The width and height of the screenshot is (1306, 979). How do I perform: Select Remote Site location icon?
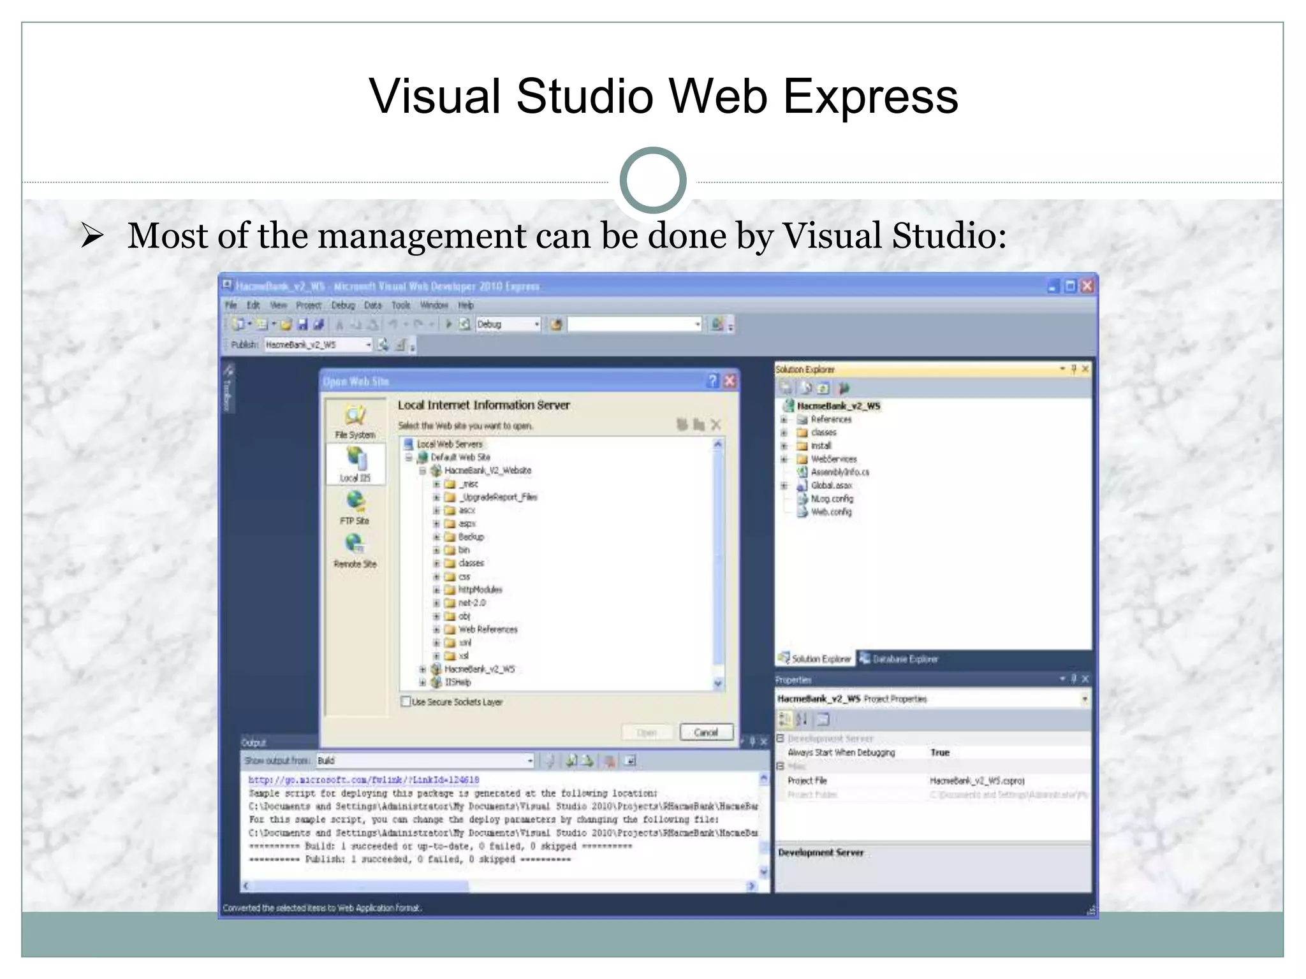point(355,551)
